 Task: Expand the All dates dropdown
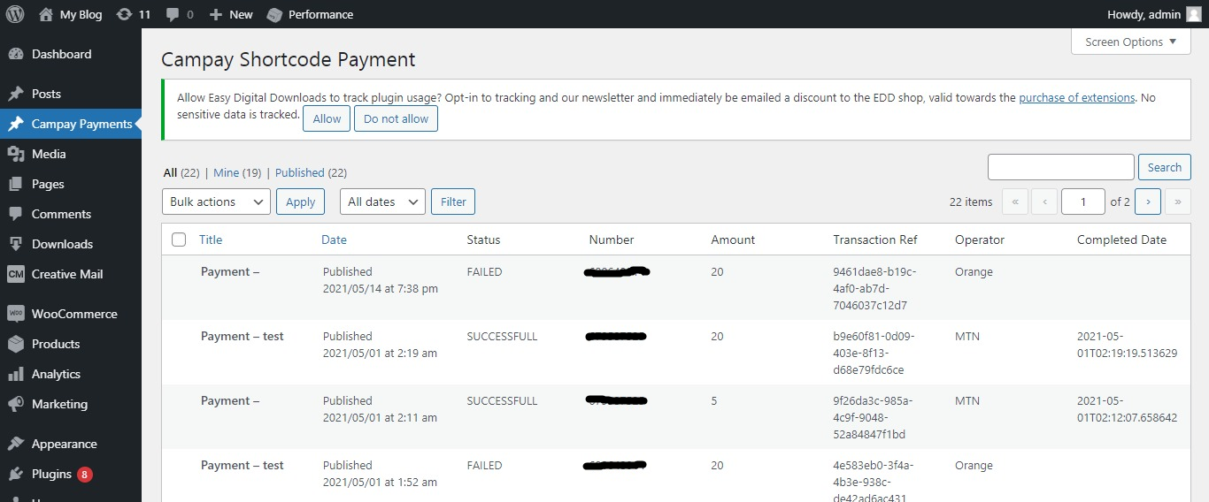point(382,202)
